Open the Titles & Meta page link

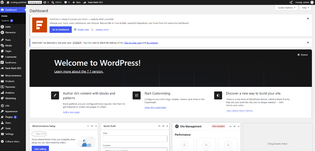[x=133, y=43]
